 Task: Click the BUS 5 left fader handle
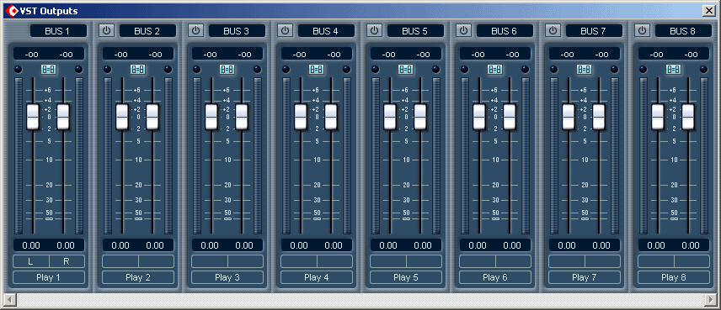click(x=390, y=117)
